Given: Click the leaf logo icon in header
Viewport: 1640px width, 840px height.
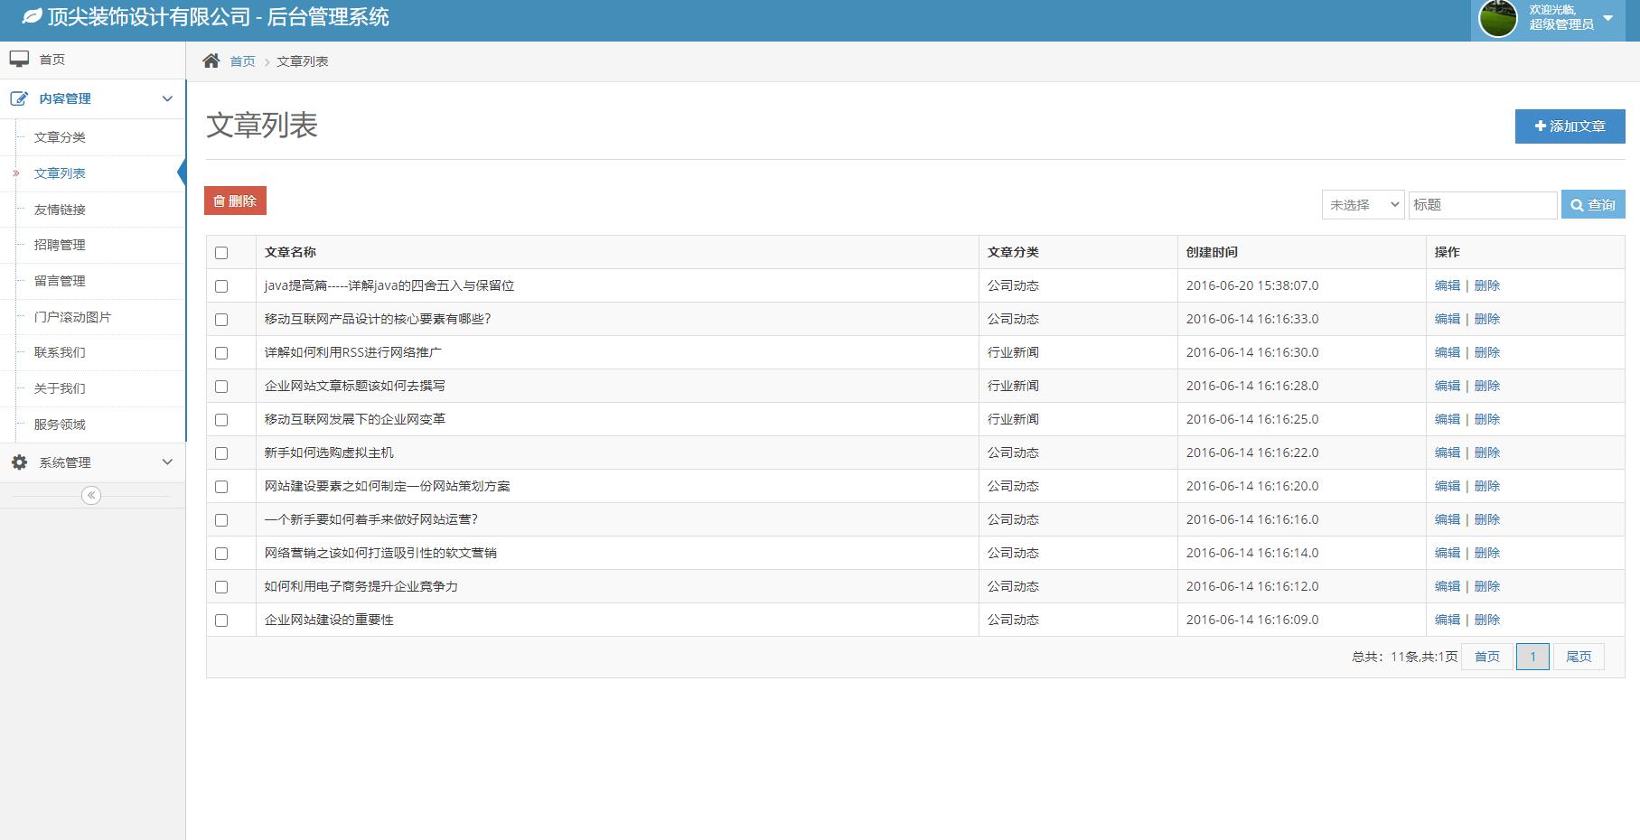Looking at the screenshot, I should tap(32, 16).
